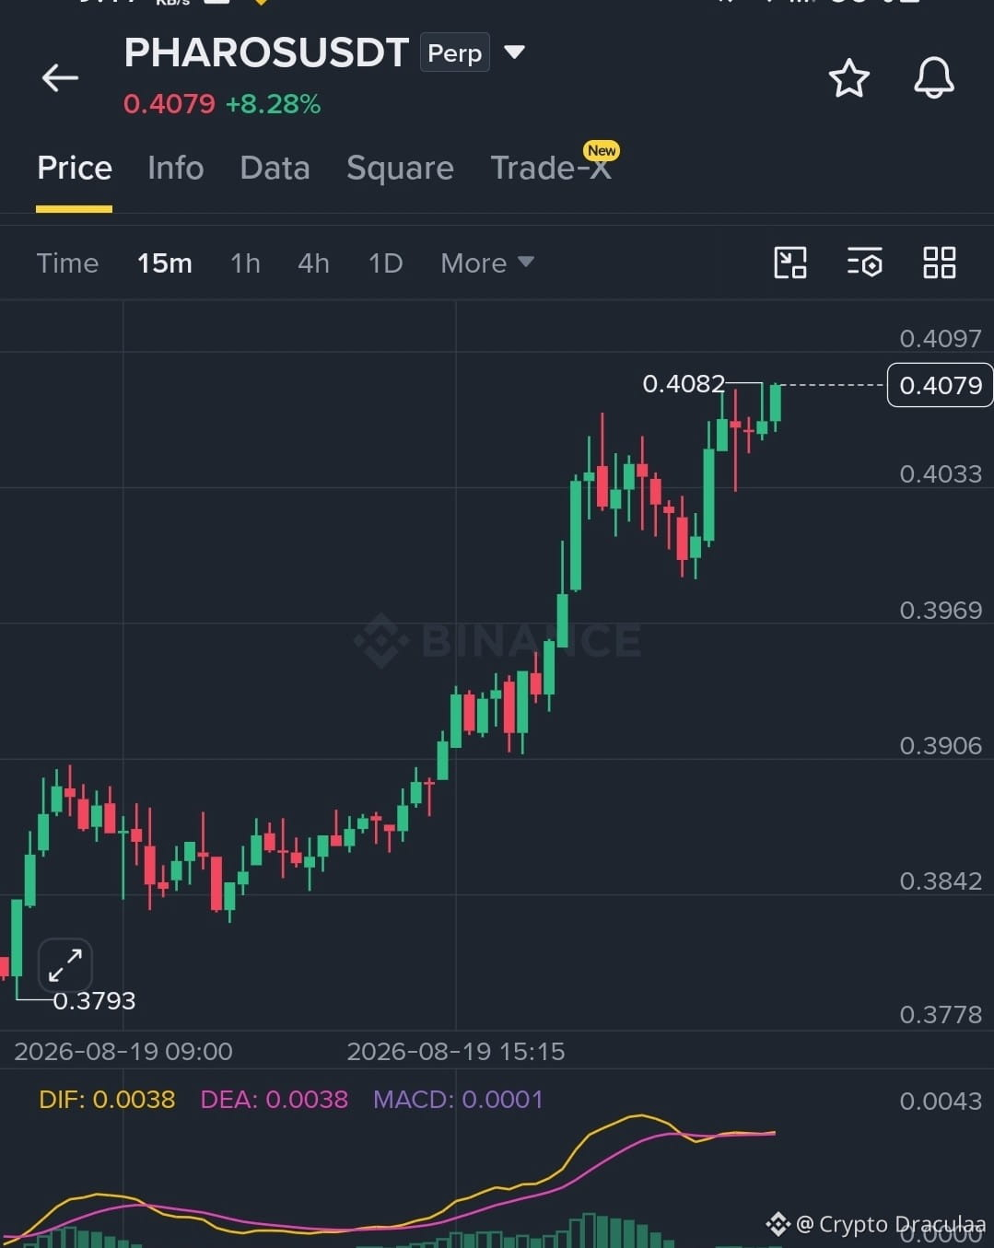Tap the 0.3793 low price marker
Viewport: 994px width, 1248px height.
pyautogui.click(x=94, y=1000)
